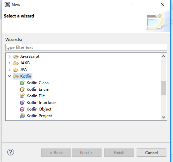Viewport: 173px width, 162px height.
Task: Select the Kotlin Project icon
Action: pyautogui.click(x=22, y=116)
